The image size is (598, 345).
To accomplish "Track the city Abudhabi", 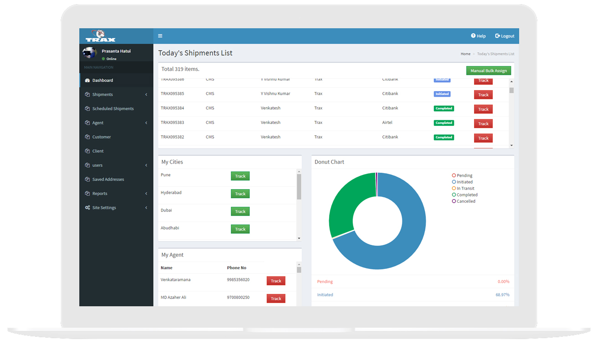I will [240, 229].
